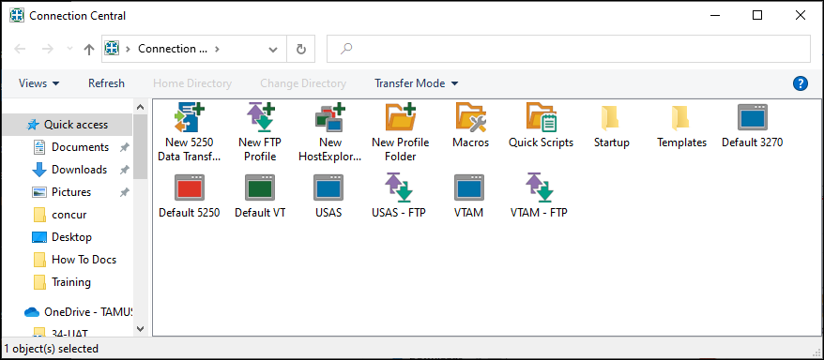Expand chevron after Connection path segment
The image size is (824, 360).
click(x=218, y=49)
